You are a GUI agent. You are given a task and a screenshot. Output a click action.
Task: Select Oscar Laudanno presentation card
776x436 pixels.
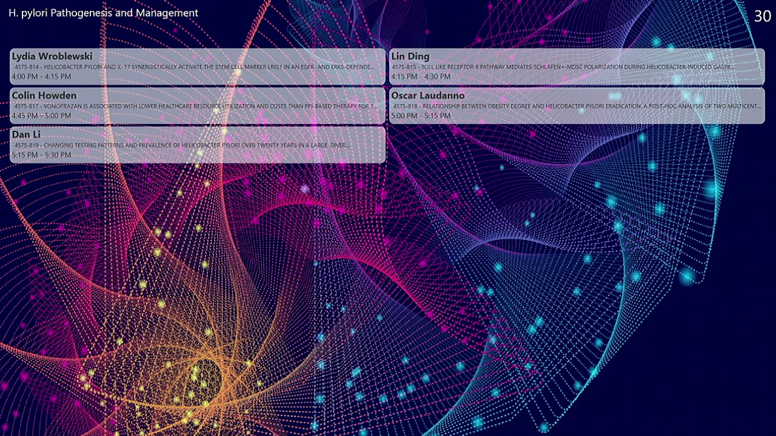(x=577, y=106)
